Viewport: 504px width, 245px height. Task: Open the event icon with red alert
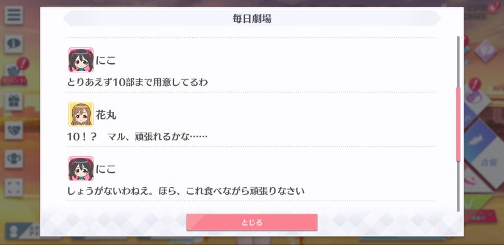coord(14,72)
